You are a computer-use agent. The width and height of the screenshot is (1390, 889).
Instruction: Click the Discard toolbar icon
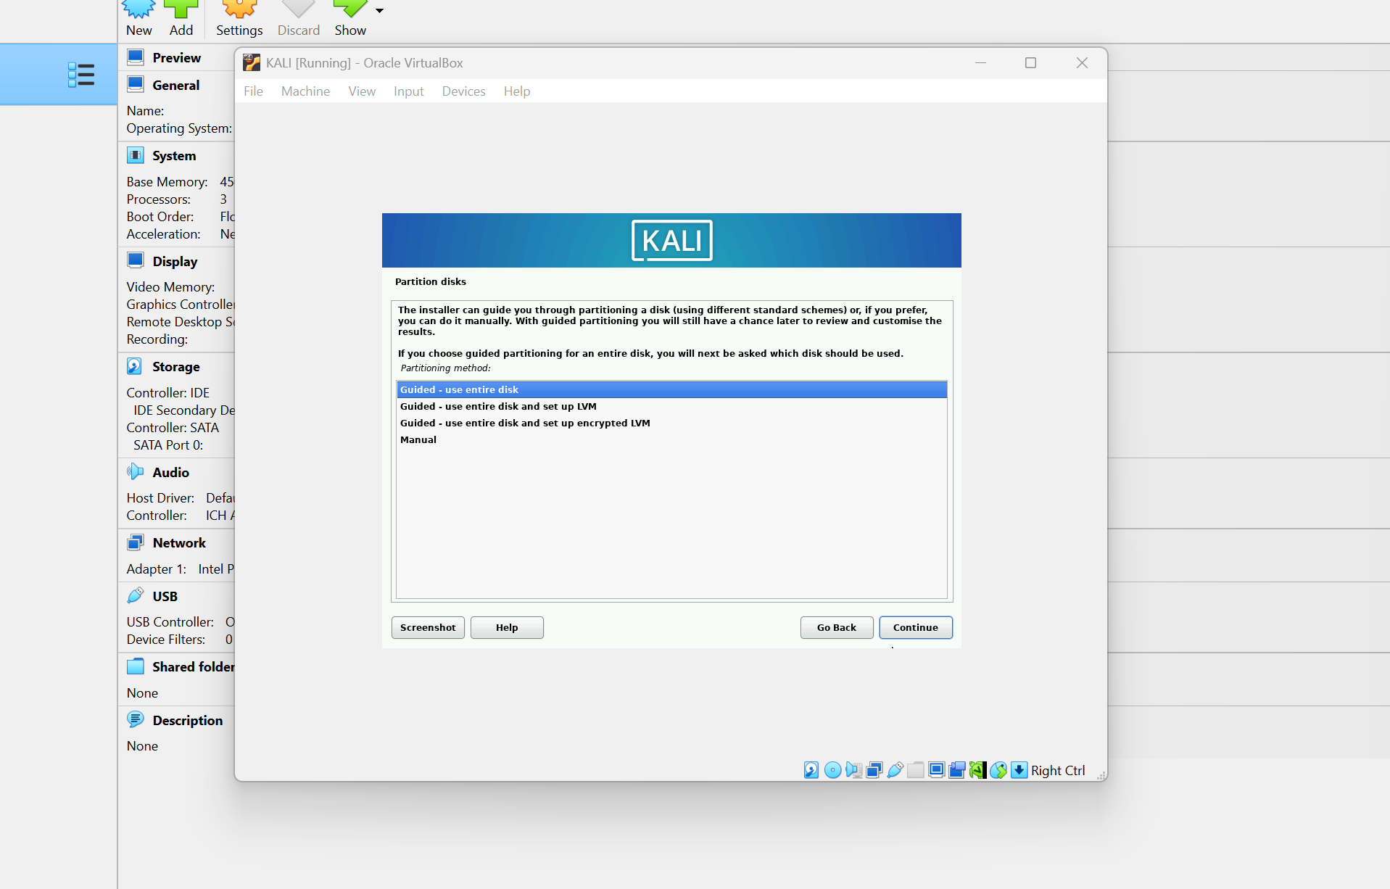tap(299, 9)
